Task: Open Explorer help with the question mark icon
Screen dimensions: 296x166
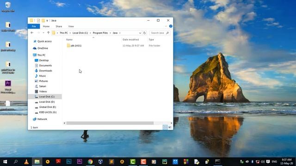Action: [171, 26]
